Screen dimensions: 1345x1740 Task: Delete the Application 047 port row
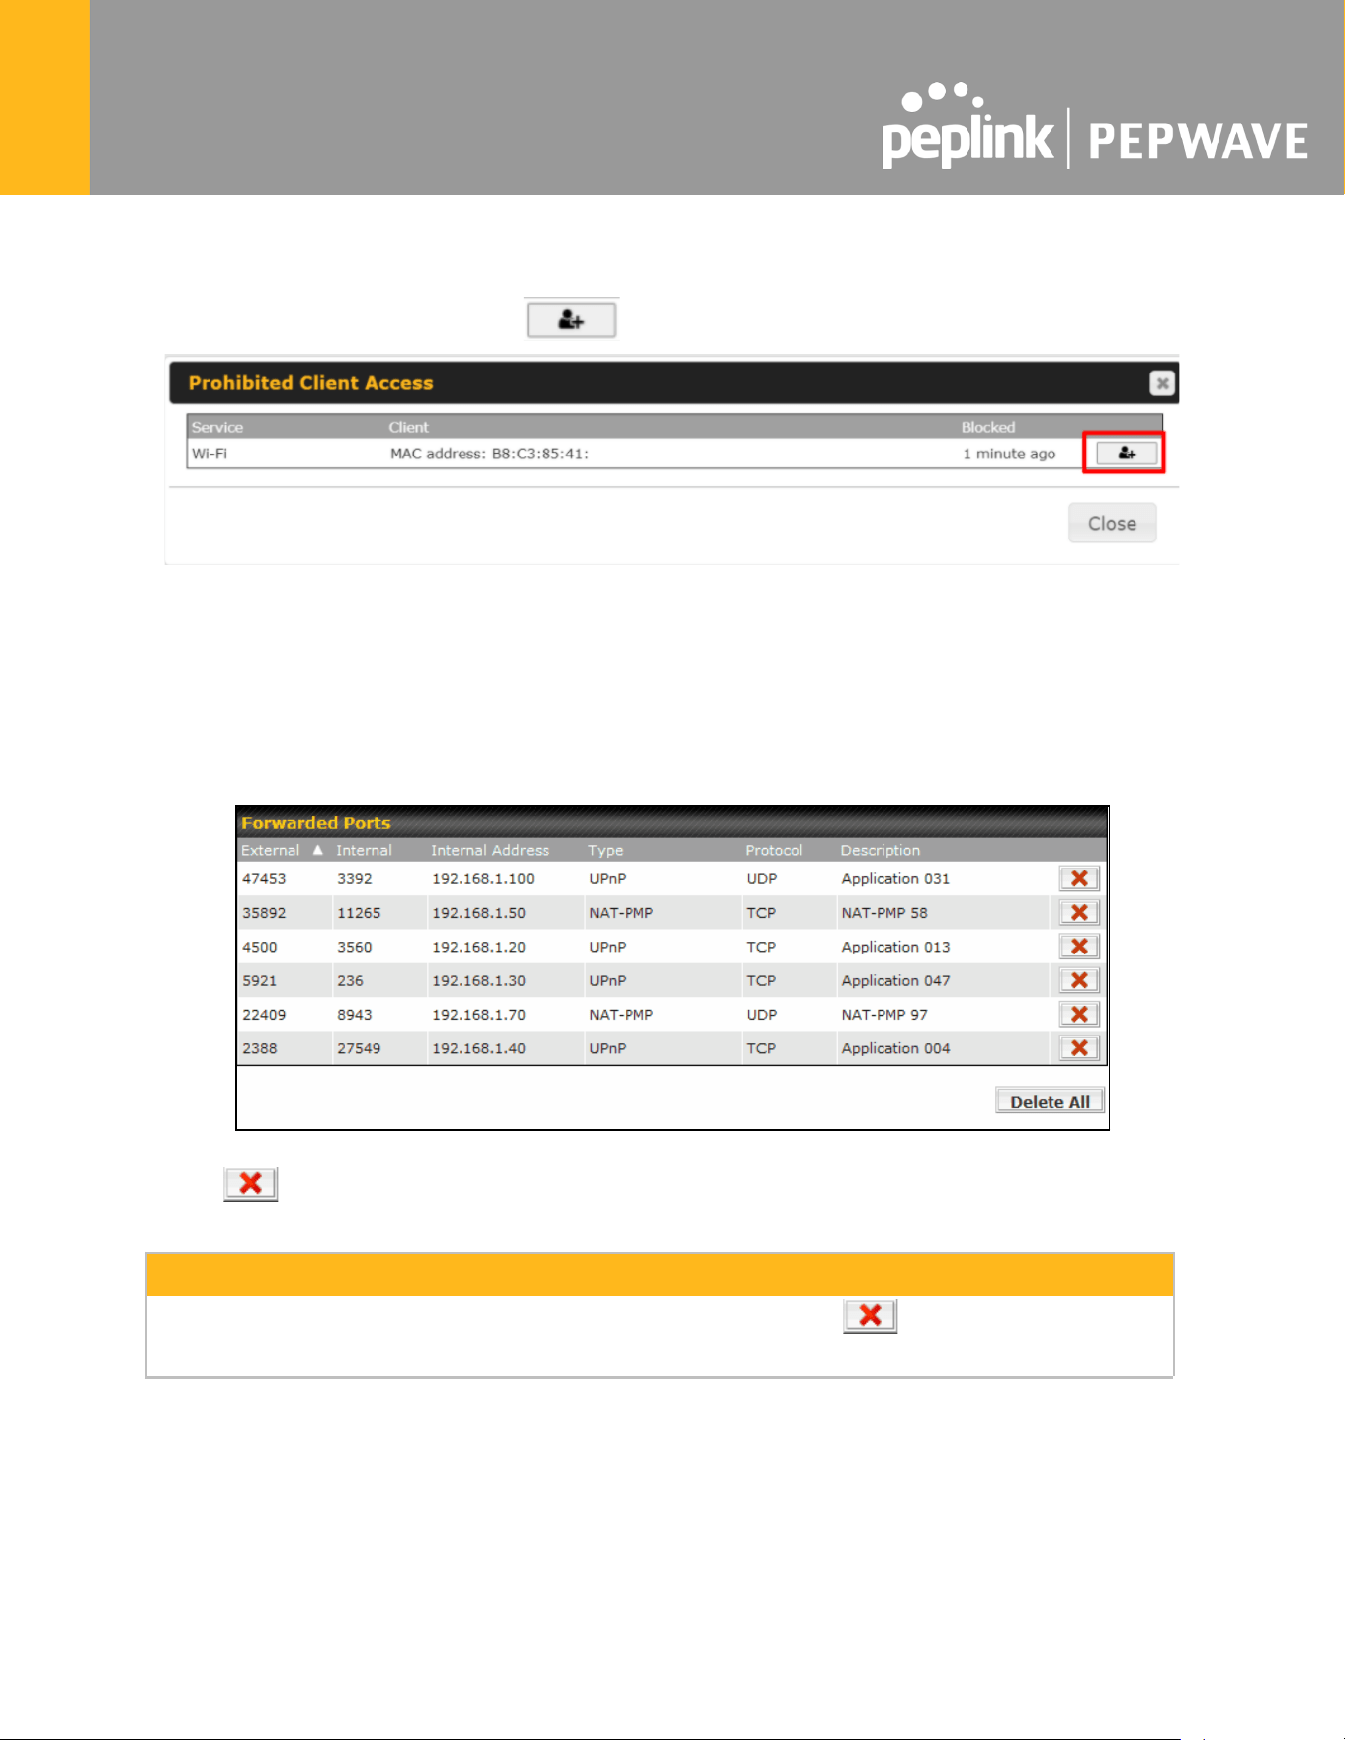tap(1079, 980)
